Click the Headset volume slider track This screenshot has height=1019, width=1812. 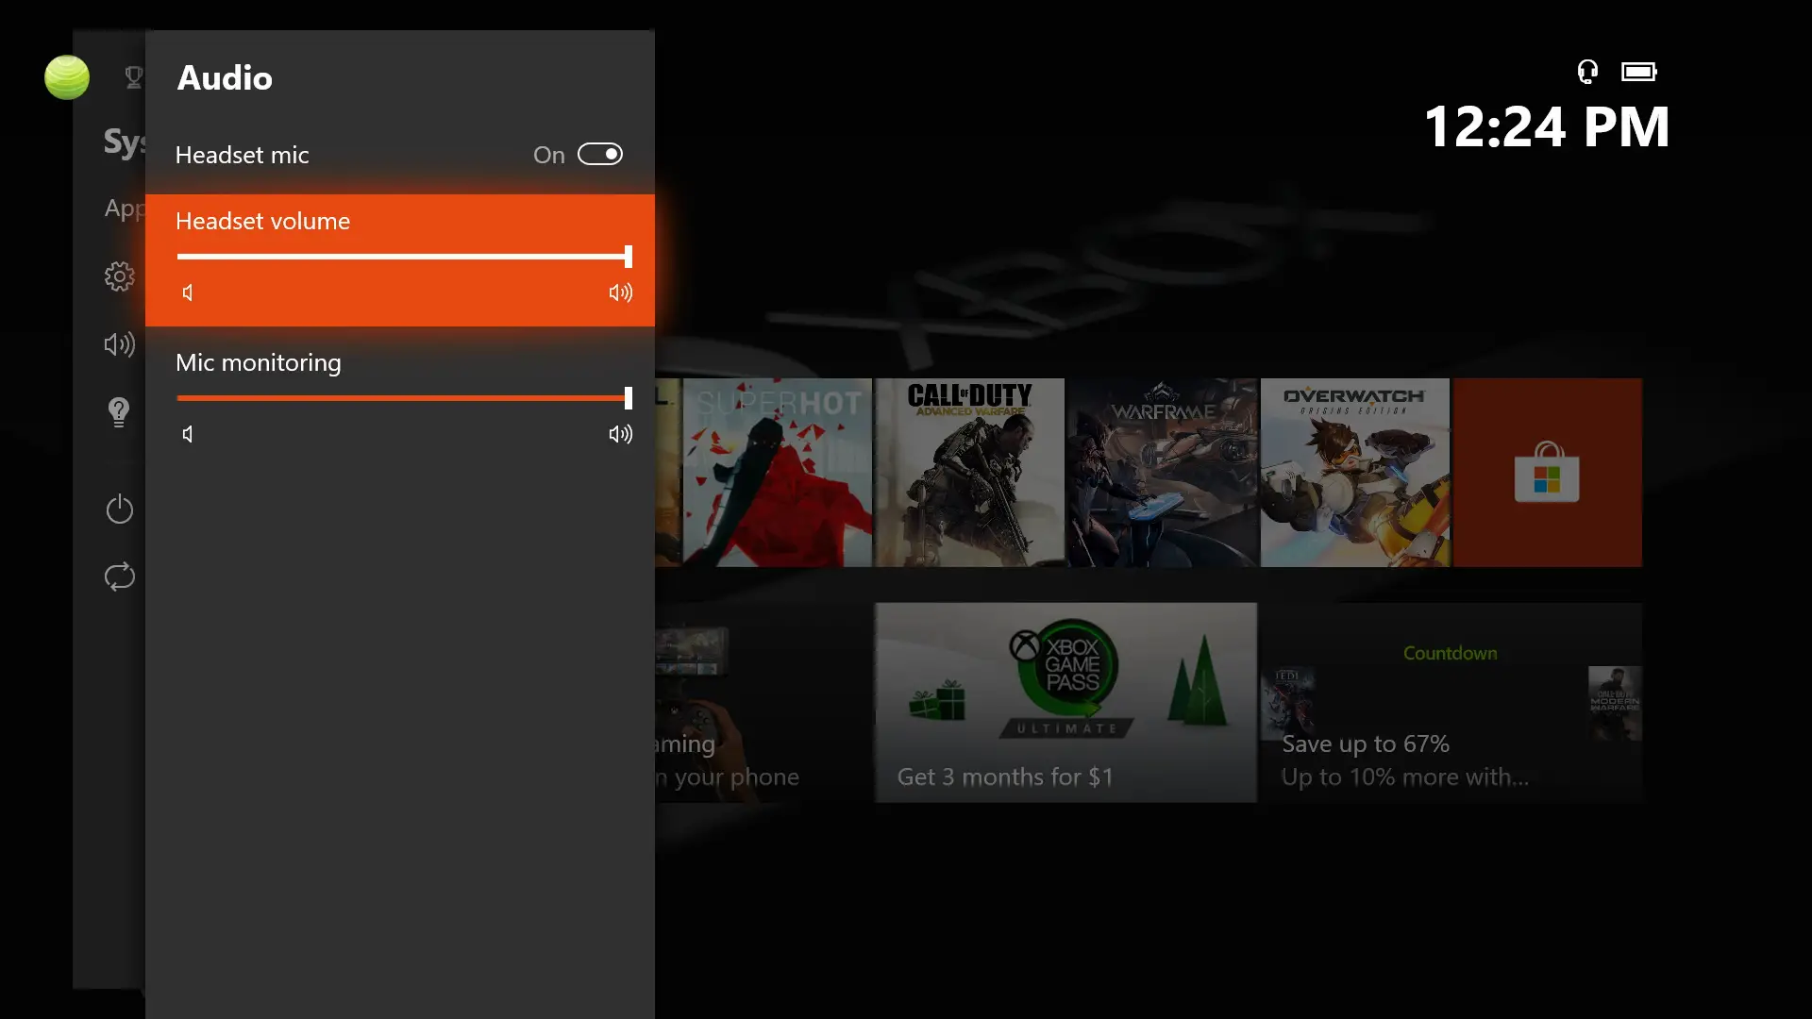[x=402, y=257]
